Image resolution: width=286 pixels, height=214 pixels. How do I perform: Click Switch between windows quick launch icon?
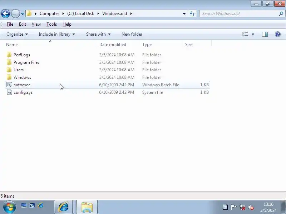pos(32,205)
